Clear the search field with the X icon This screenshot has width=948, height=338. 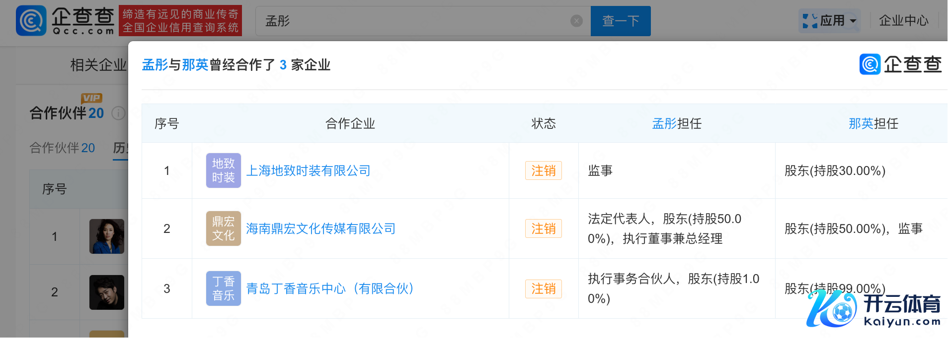576,21
